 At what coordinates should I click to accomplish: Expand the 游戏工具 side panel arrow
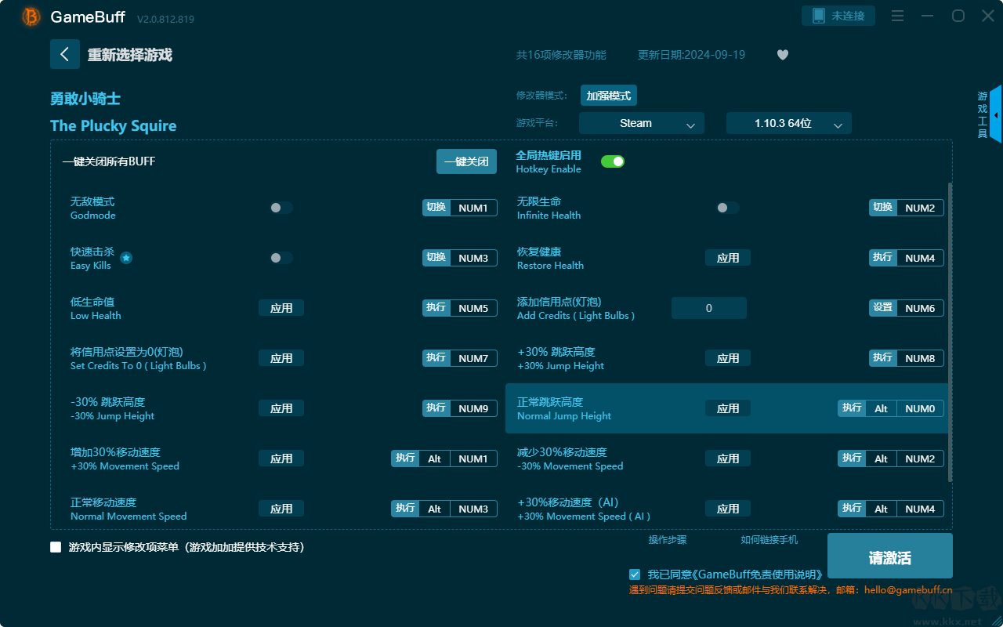pyautogui.click(x=996, y=114)
